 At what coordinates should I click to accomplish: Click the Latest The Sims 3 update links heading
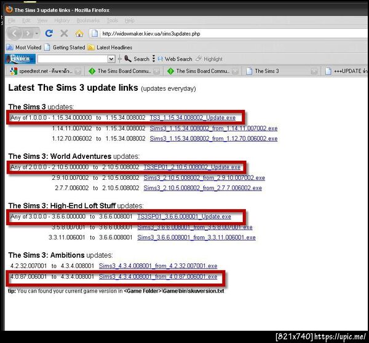[x=73, y=88]
